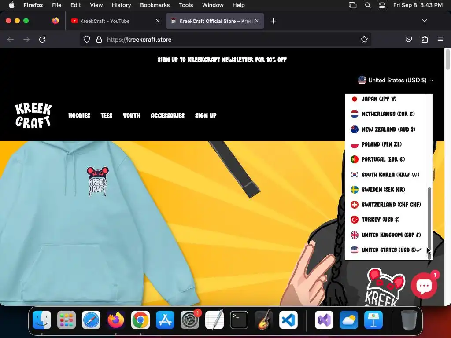Select United Kingdom (GBP £) from the list
The width and height of the screenshot is (451, 338).
(x=385, y=235)
